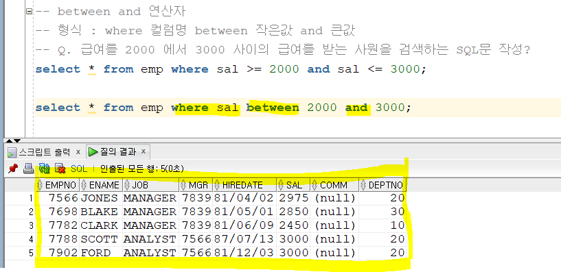Click 'sal >= 2000' in first select statement

tap(257, 69)
